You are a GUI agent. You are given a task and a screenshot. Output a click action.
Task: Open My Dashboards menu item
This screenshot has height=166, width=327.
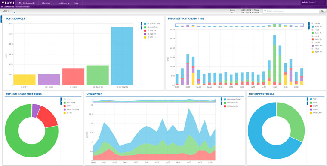click(27, 3)
